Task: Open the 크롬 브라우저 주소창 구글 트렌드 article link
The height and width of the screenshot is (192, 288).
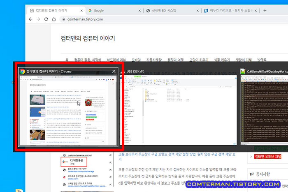Action: (x=177, y=156)
